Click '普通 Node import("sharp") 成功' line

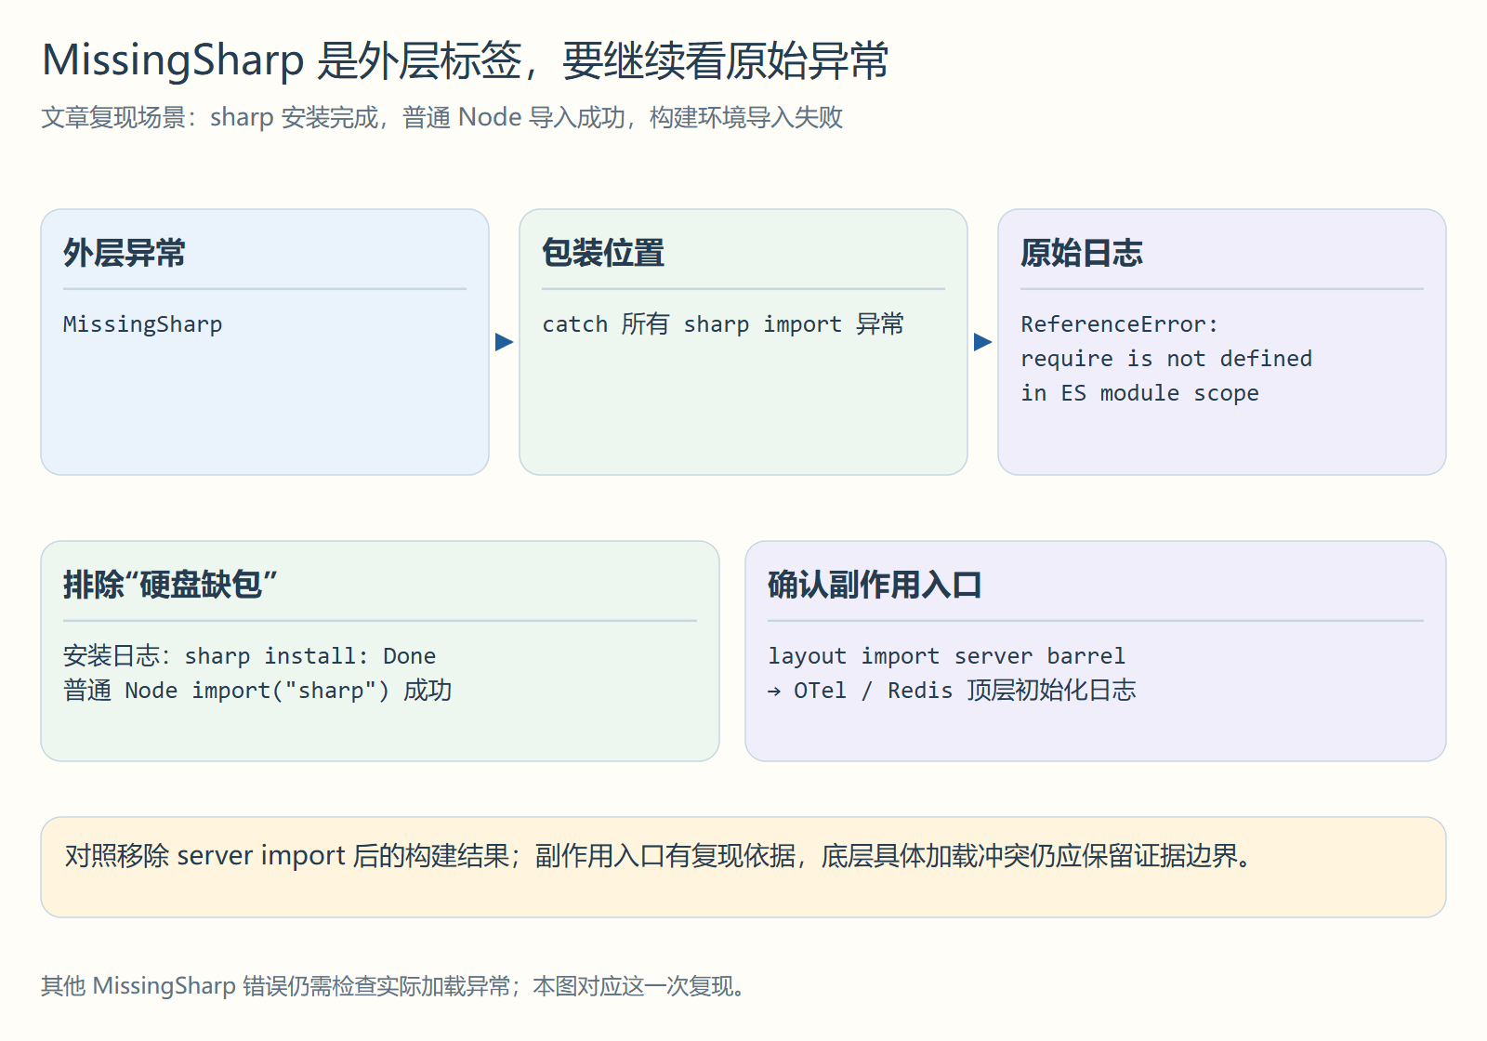click(x=257, y=691)
